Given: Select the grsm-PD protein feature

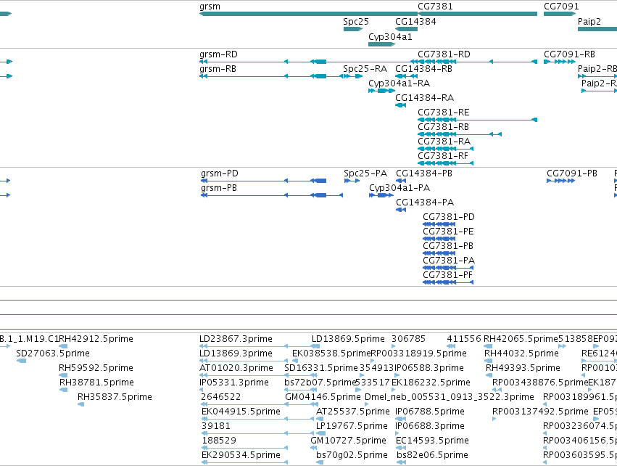Looking at the screenshot, I should (x=264, y=181).
